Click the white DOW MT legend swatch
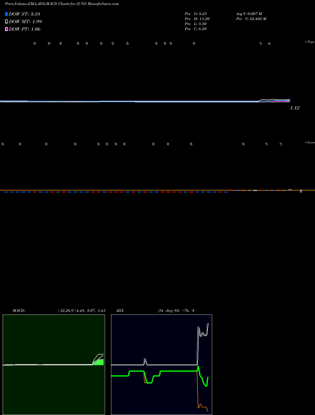 [x=6, y=22]
